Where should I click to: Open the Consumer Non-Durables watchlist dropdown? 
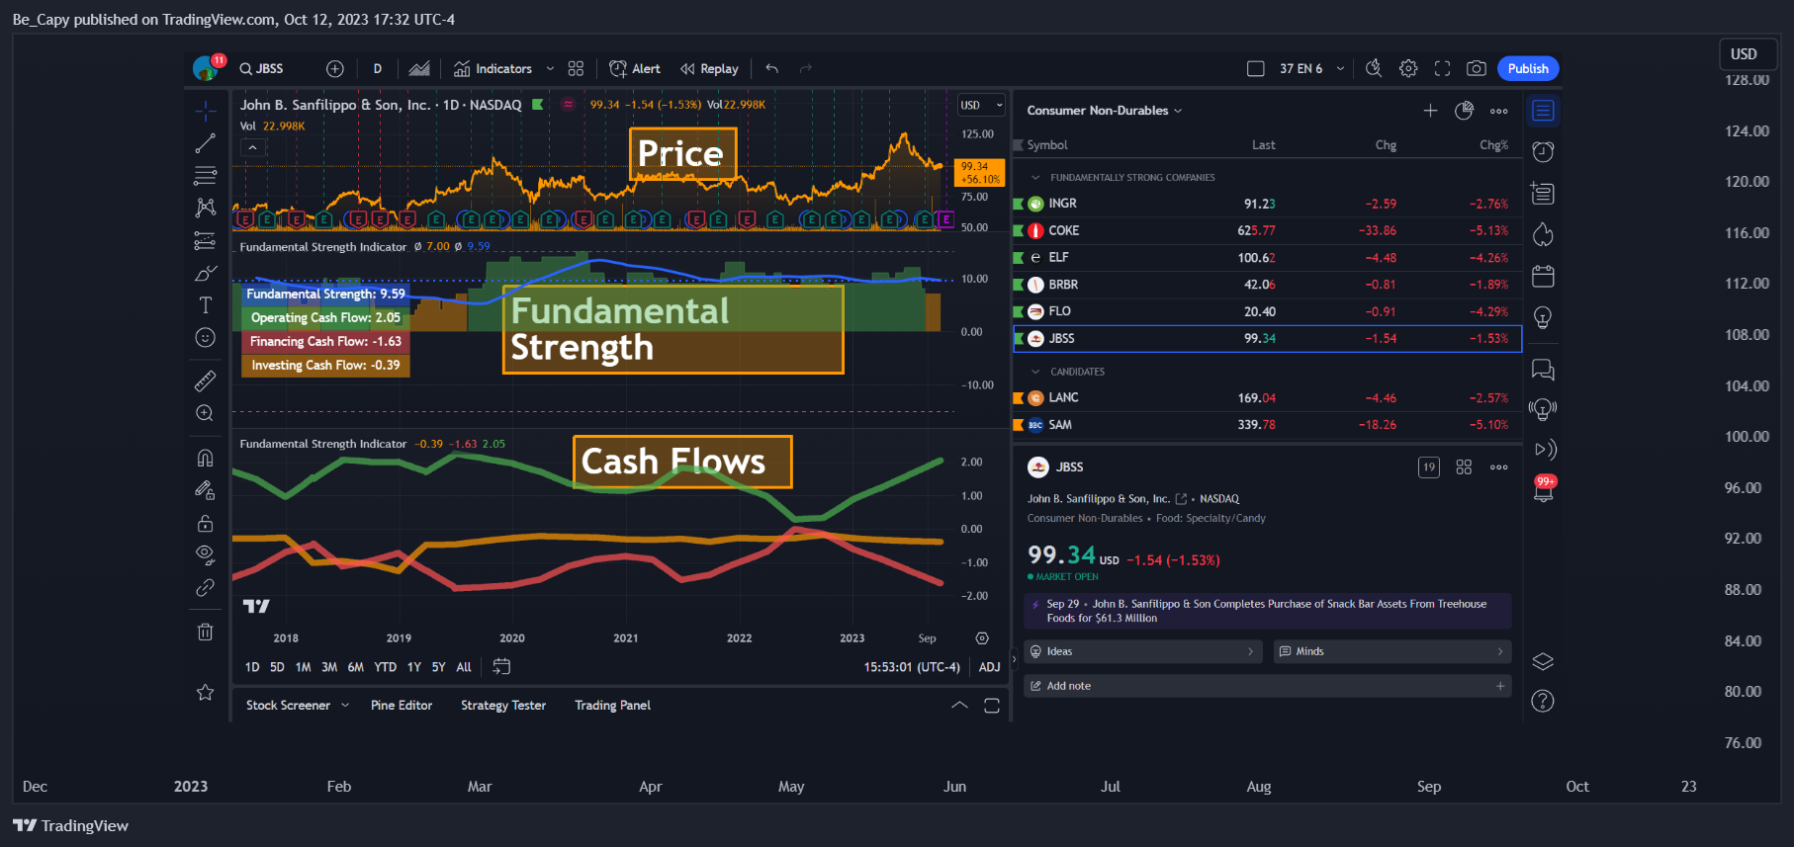pos(1105,111)
